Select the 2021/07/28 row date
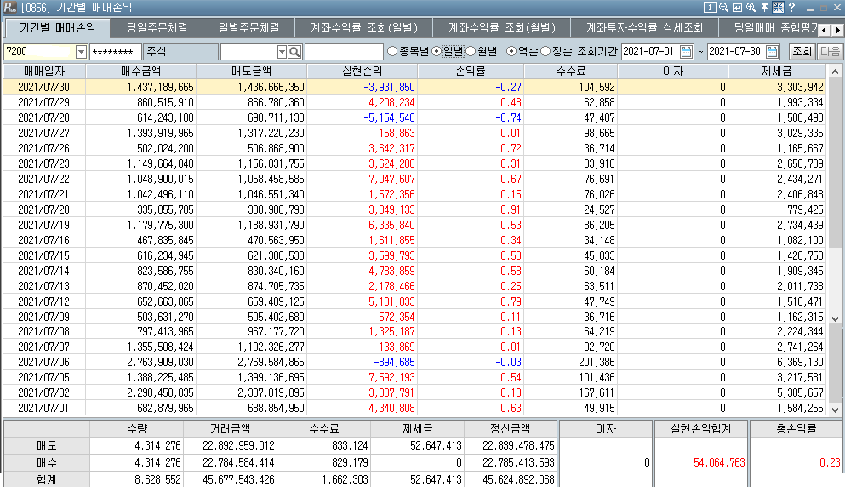Screen dimensions: 845x487 pyautogui.click(x=43, y=117)
